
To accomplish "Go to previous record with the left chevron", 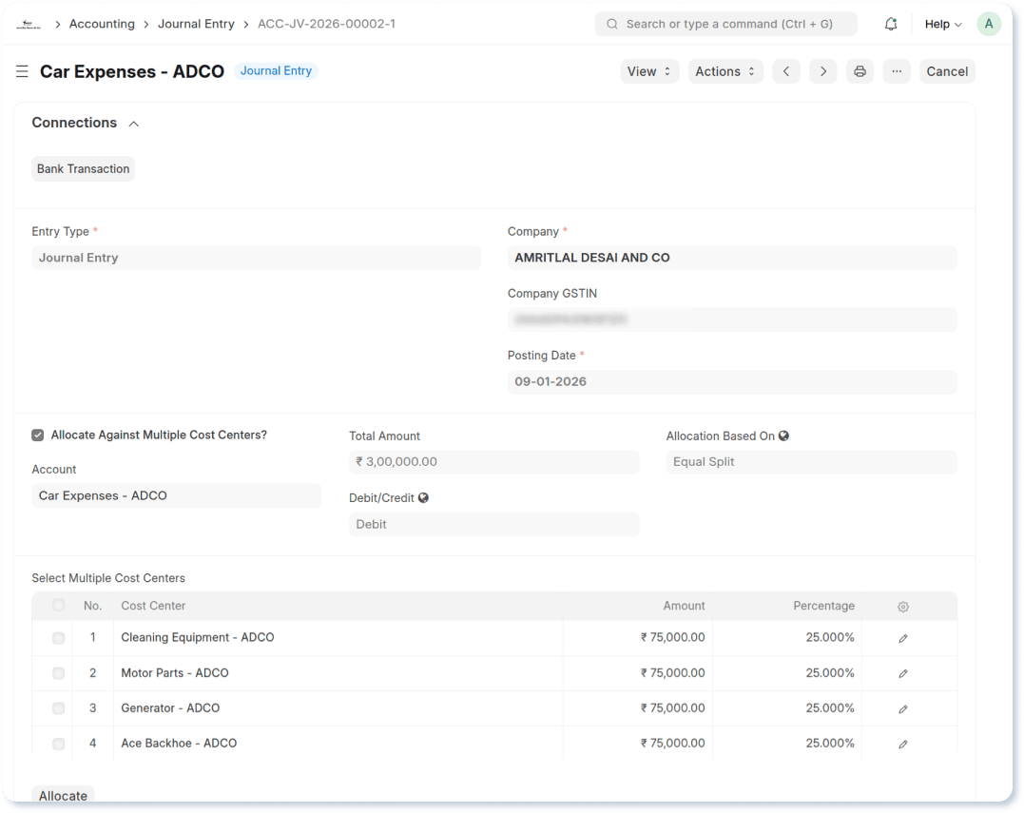I will click(x=785, y=70).
